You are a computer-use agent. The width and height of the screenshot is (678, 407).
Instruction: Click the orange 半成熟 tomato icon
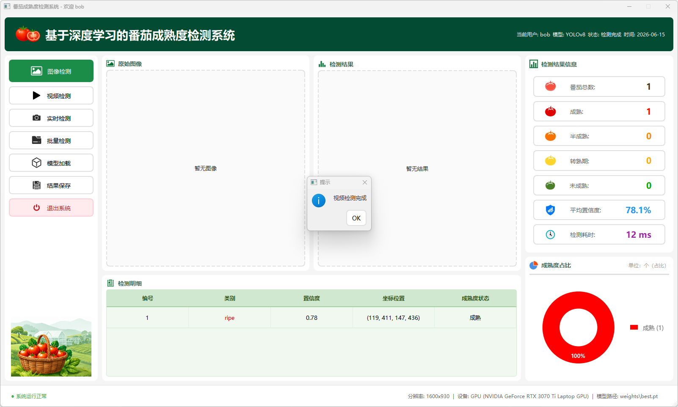550,136
